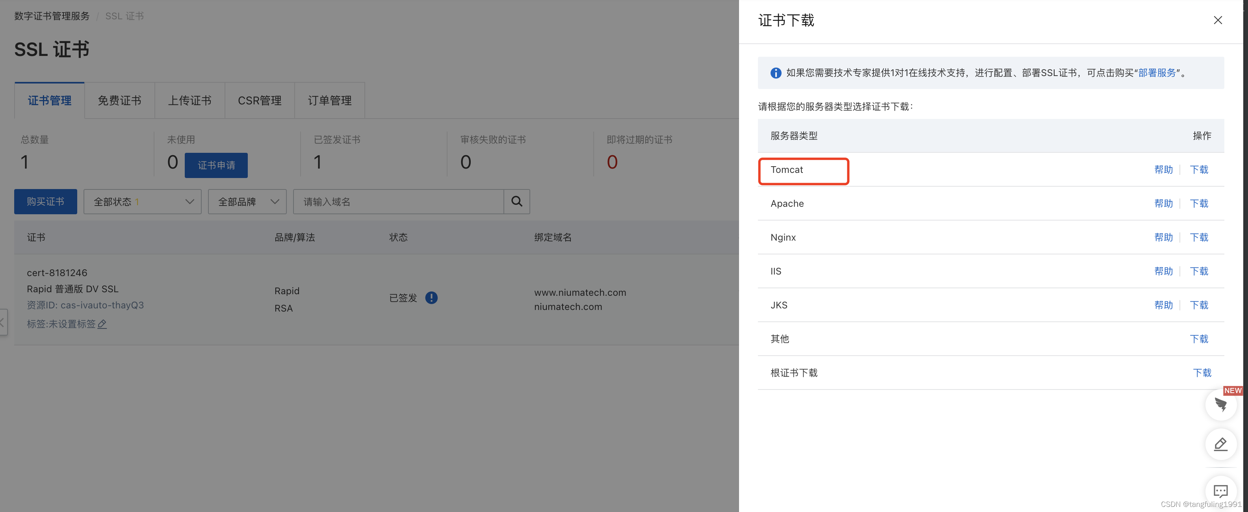Click the 已签发 status info icon
The image size is (1248, 512).
pyautogui.click(x=431, y=298)
